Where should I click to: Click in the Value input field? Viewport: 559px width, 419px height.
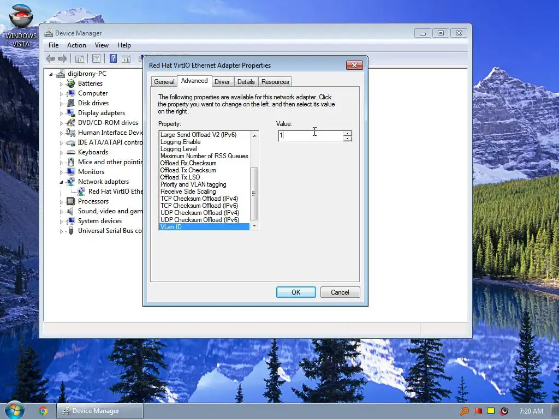pos(311,136)
